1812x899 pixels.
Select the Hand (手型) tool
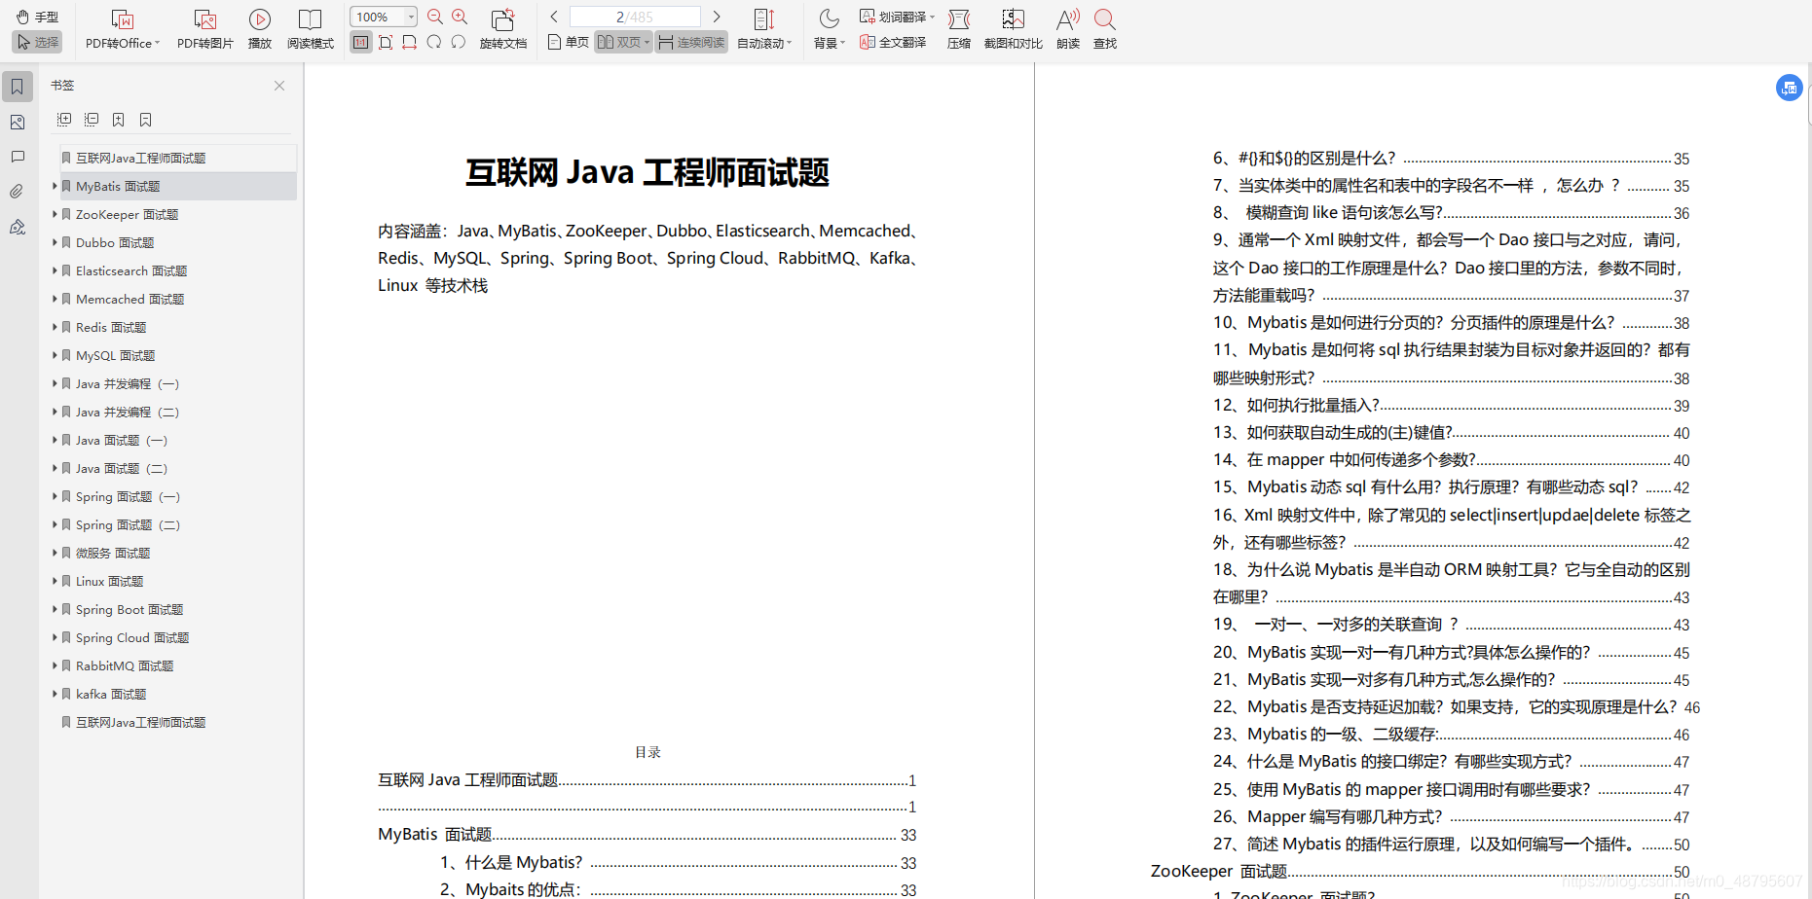pyautogui.click(x=37, y=17)
